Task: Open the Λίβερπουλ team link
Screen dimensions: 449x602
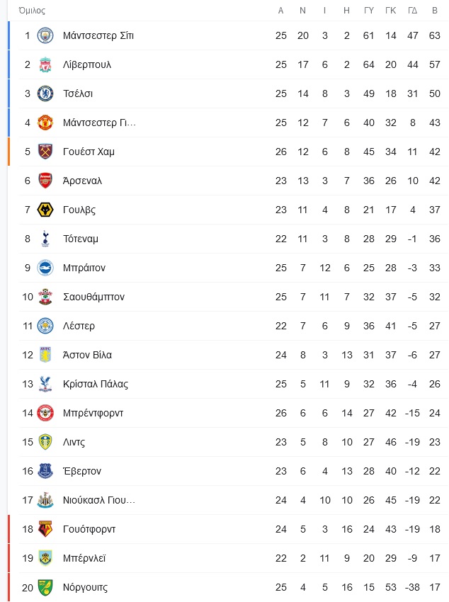Action: click(x=87, y=64)
